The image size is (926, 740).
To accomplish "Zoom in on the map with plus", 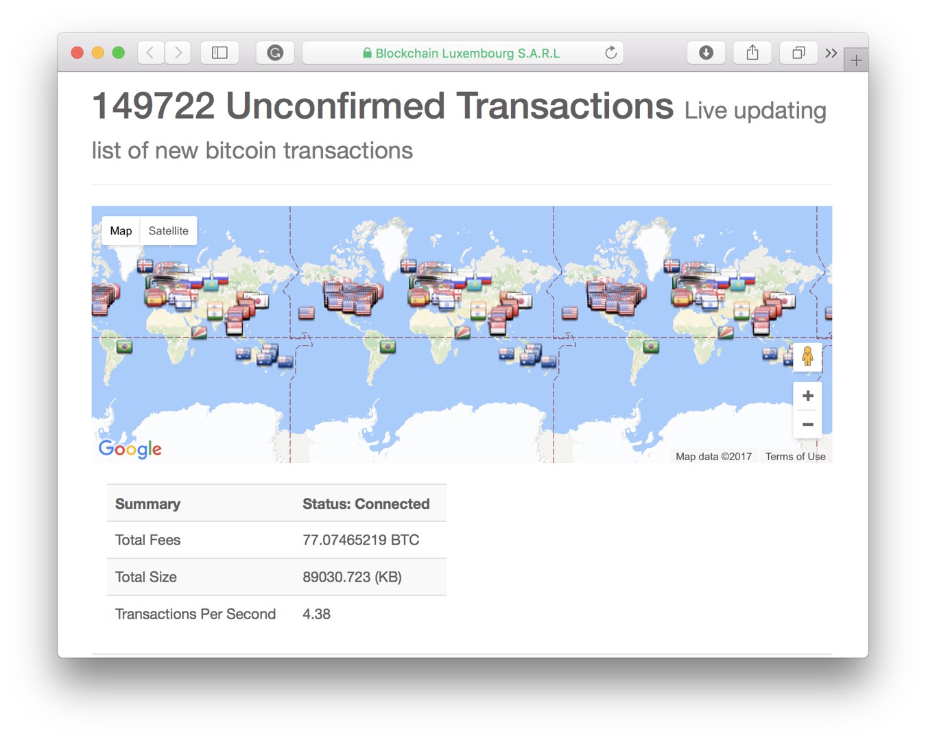I will pos(807,396).
